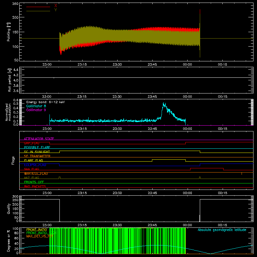This screenshot has width=257, height=257.
Task: Click the 300 tick on Quality axis
Action: tap(15, 197)
